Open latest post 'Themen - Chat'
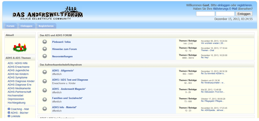The image size is (259, 121). click(x=208, y=50)
